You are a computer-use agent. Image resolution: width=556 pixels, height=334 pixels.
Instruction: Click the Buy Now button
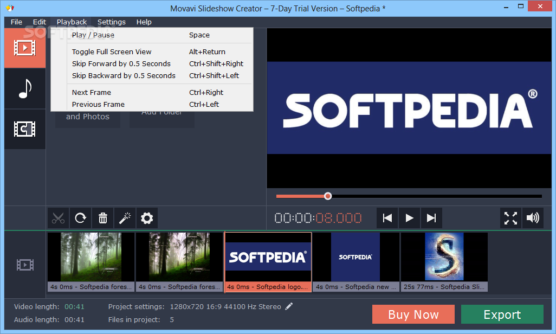click(413, 314)
